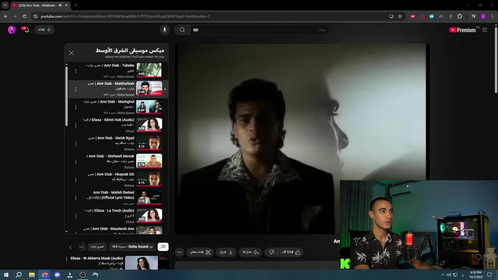Screen dimensions: 498x280
Task: Open File Explorer from the taskbar
Action: pyautogui.click(x=32, y=275)
